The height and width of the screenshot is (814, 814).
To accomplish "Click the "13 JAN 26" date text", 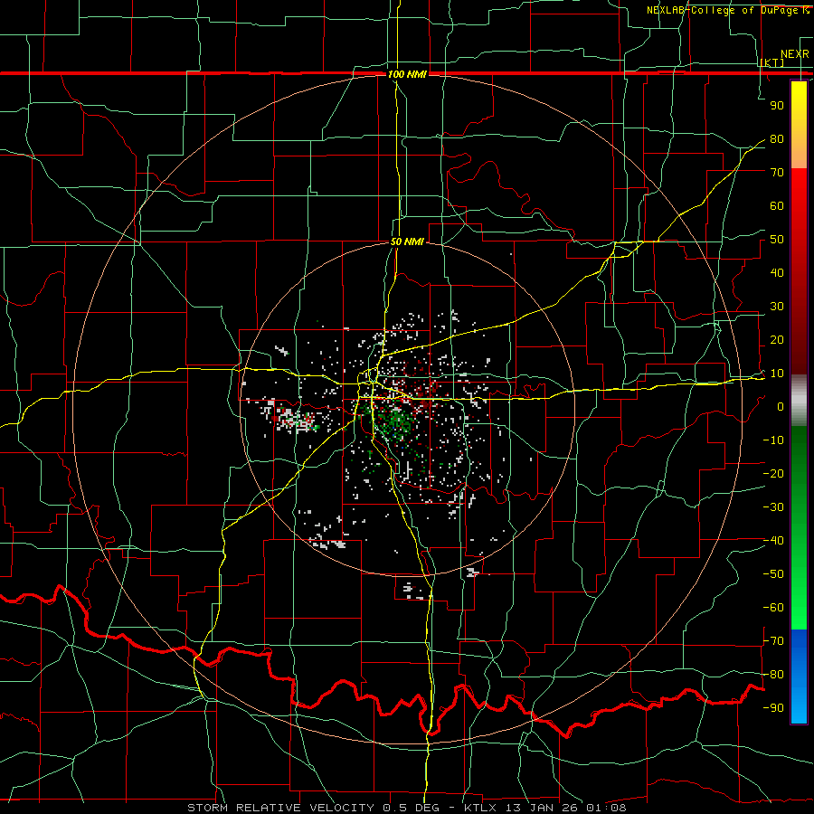I will coord(543,808).
